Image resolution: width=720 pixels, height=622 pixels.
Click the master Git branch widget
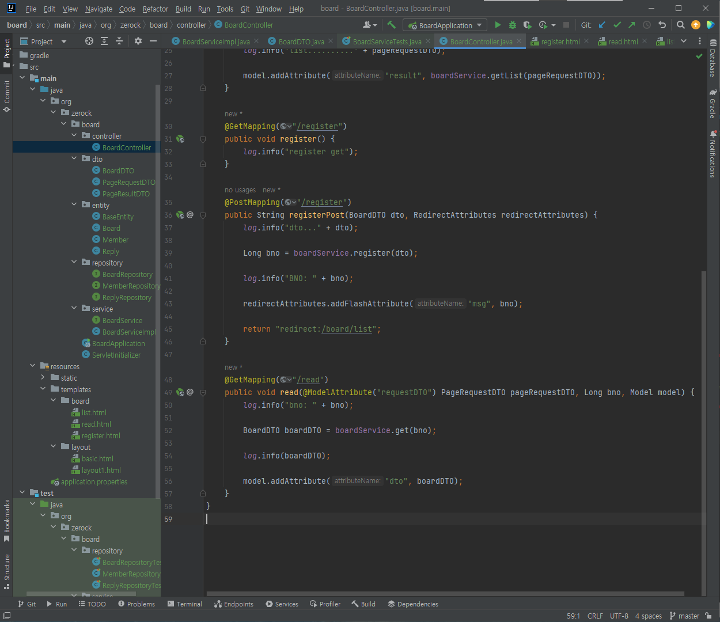(x=684, y=616)
